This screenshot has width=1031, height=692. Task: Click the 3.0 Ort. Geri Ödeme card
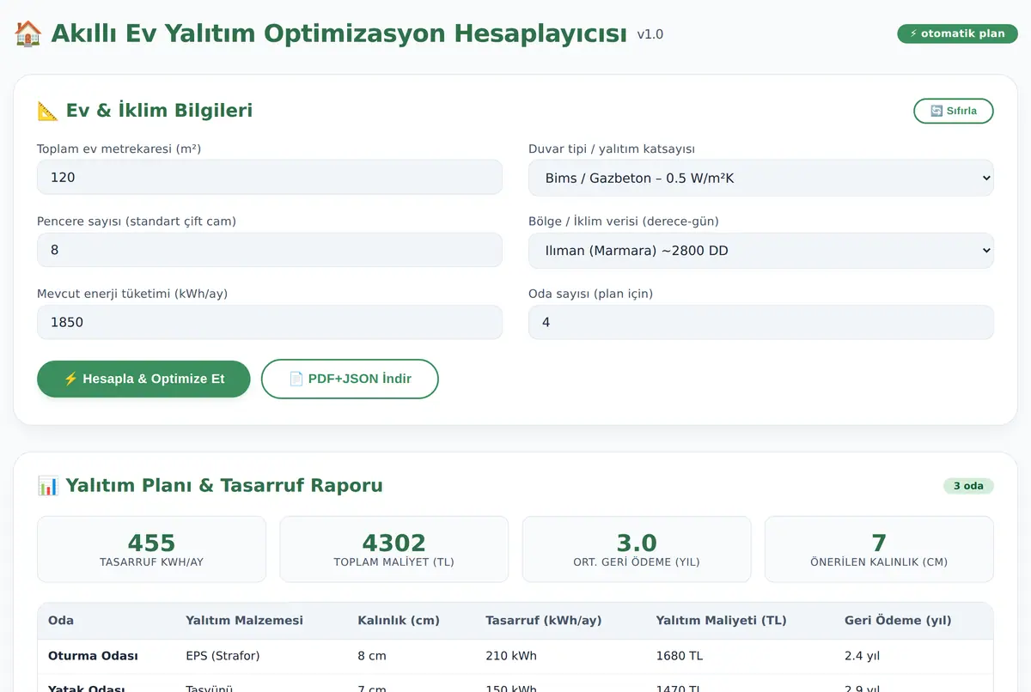(637, 549)
